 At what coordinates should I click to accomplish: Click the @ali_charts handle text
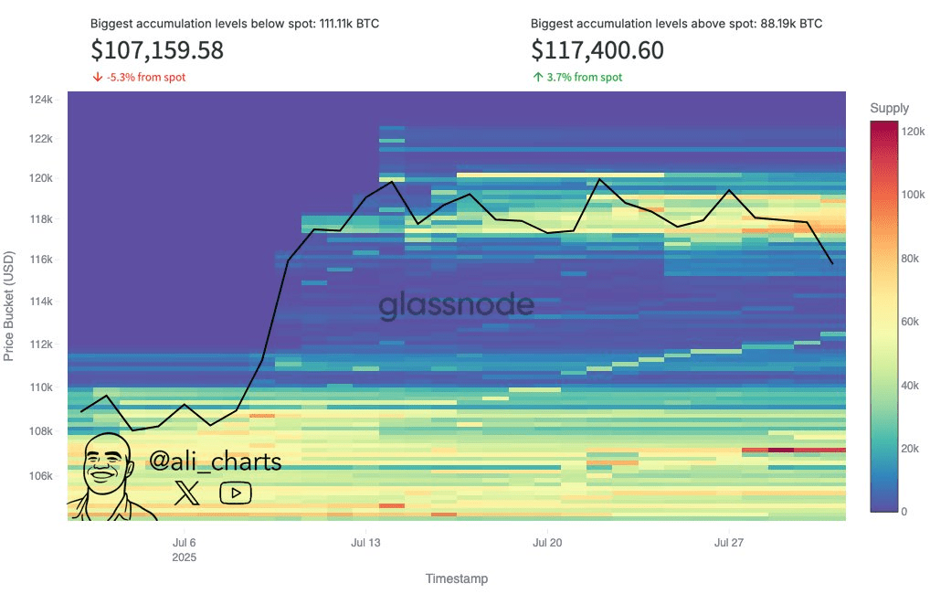(216, 461)
